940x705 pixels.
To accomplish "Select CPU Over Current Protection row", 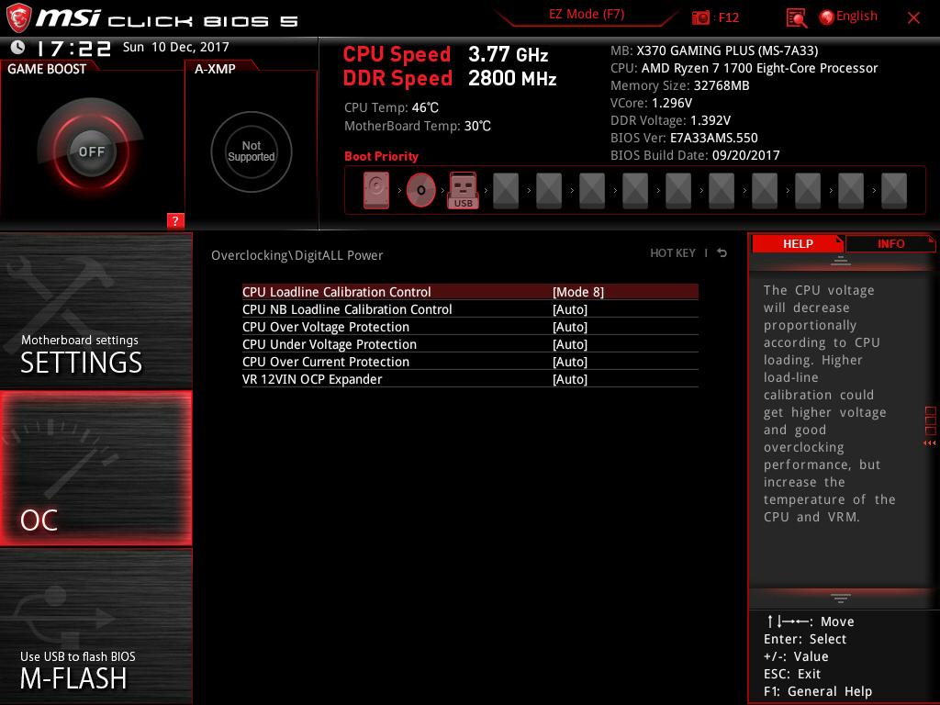I will point(470,362).
